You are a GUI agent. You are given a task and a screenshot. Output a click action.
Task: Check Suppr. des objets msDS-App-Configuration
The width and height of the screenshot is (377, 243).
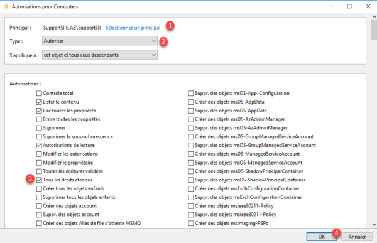pyautogui.click(x=191, y=94)
